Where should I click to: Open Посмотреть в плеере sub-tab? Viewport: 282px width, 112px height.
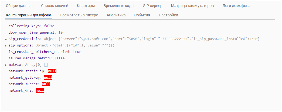[x=79, y=15]
